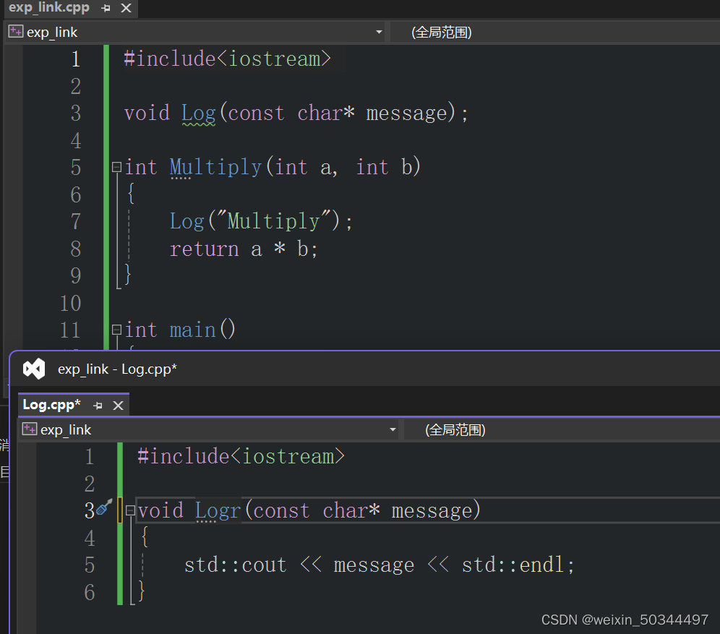Close the exp_link.cpp tab
Screen dimensions: 720x634
(124, 8)
